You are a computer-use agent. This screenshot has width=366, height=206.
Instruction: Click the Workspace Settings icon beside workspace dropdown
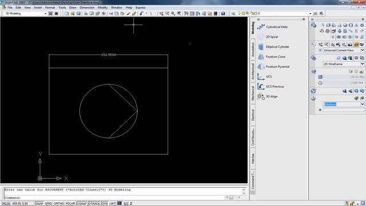pyautogui.click(x=50, y=14)
